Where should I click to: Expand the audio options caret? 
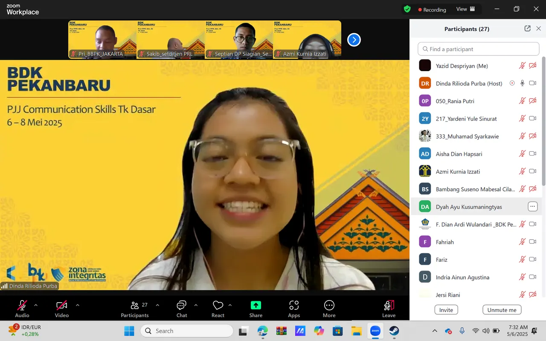[36, 305]
